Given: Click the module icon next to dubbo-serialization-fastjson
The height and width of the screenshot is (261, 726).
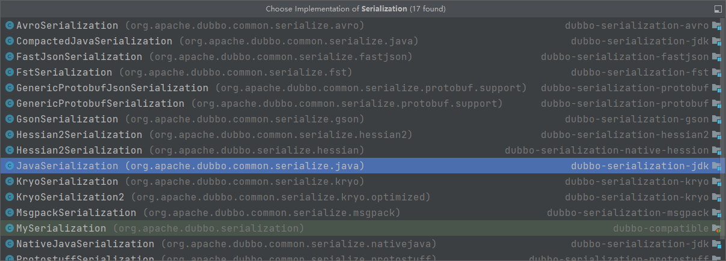Looking at the screenshot, I should 716,57.
